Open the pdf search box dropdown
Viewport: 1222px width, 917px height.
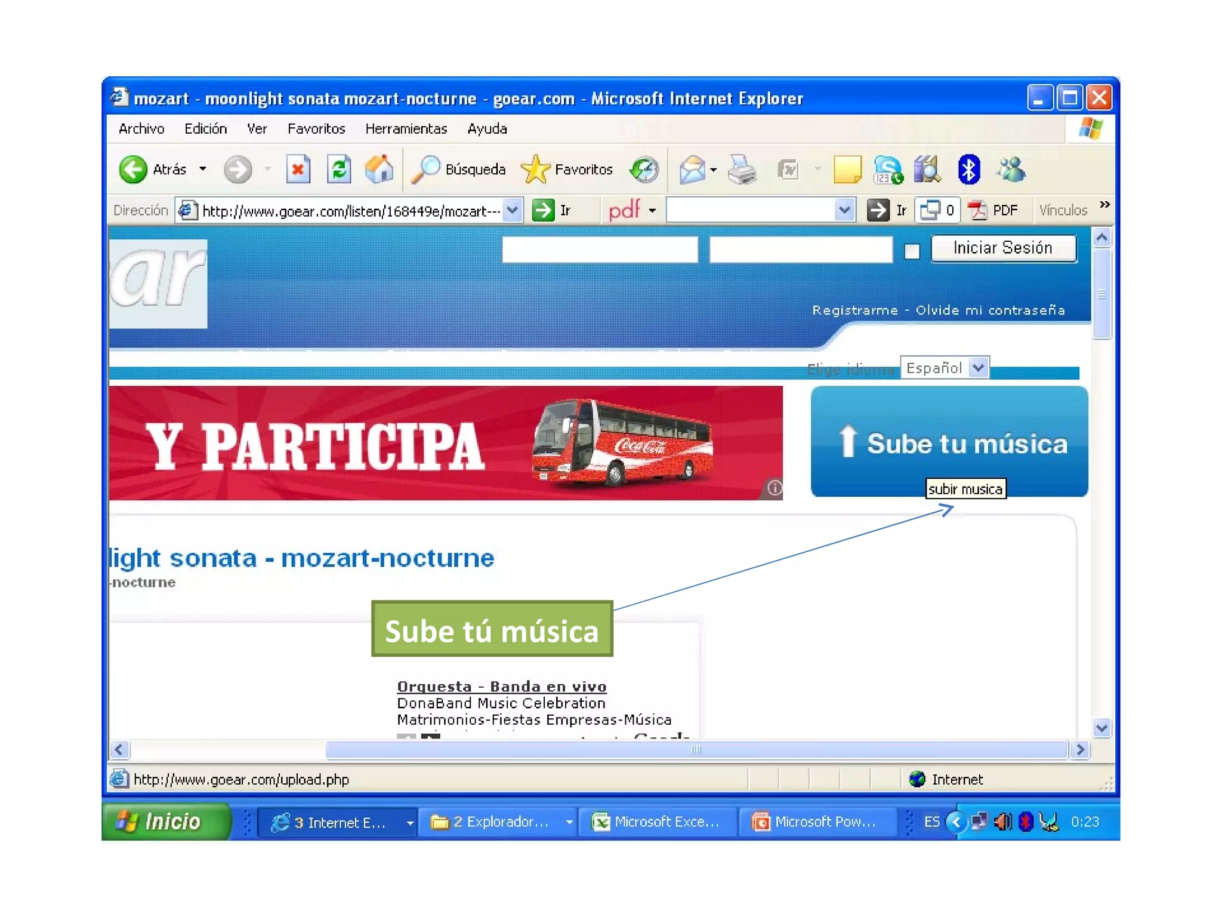coord(844,210)
